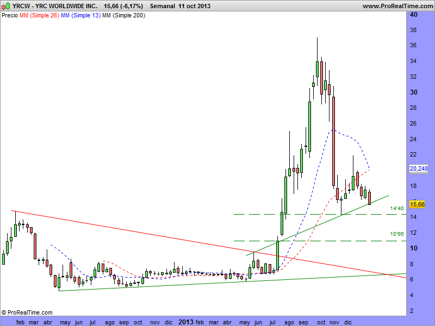Click the top of the tallest candle wick
This screenshot has width=435, height=326.
317,38
